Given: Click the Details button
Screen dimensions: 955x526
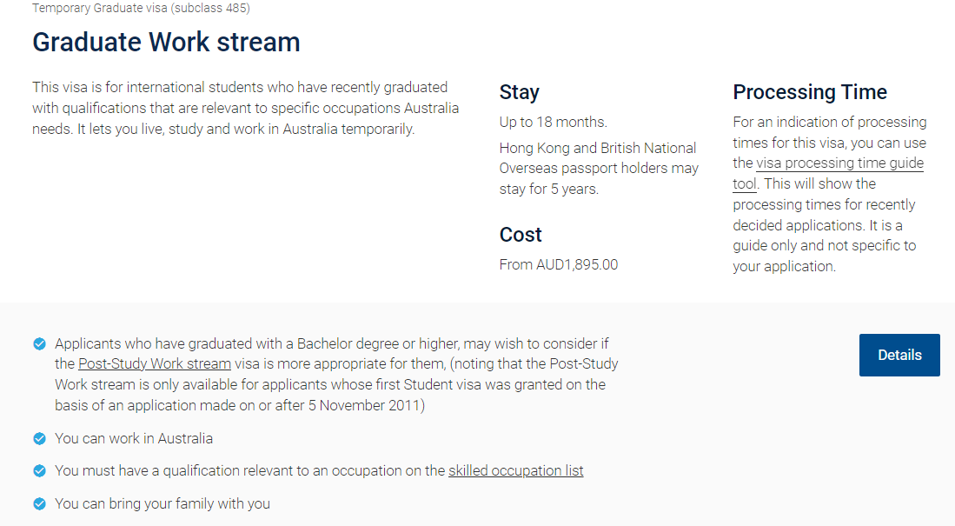Looking at the screenshot, I should point(899,355).
